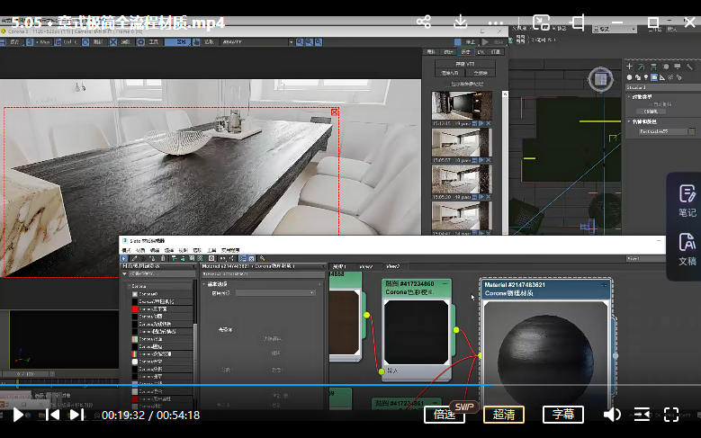The width and height of the screenshot is (701, 438).
Task: Click the download icon in title bar
Action: click(x=460, y=22)
